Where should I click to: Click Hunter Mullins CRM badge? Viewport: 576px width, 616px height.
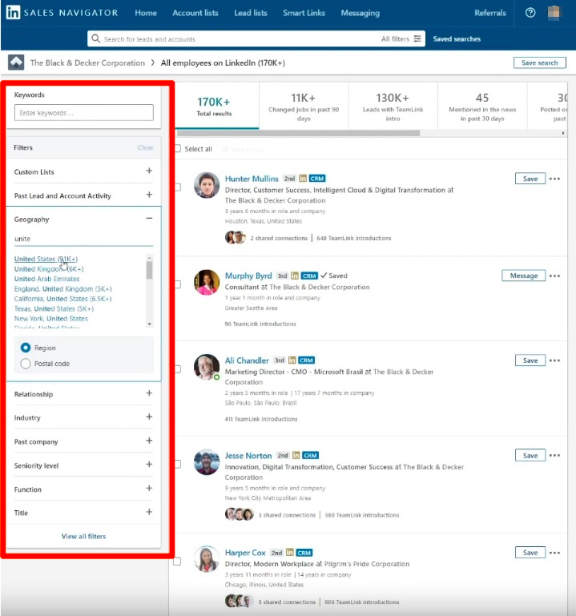point(317,179)
